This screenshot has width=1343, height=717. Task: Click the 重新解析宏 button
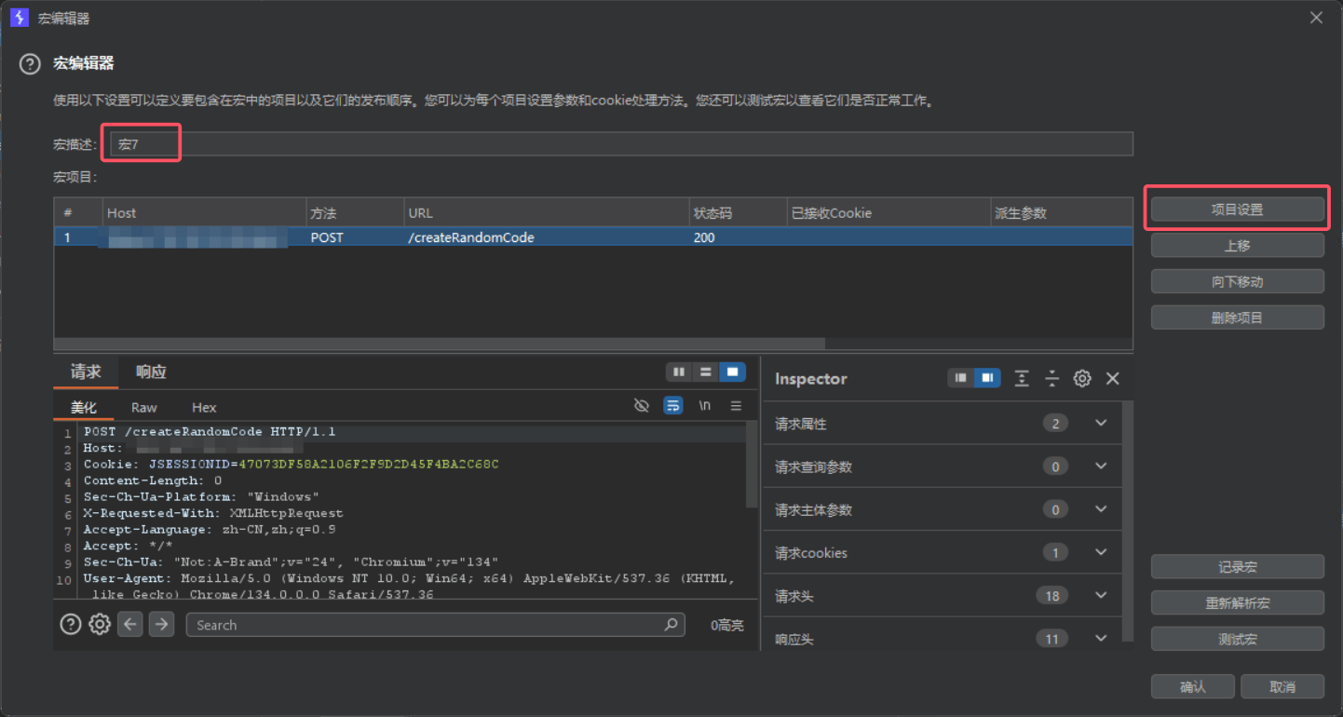pyautogui.click(x=1237, y=602)
